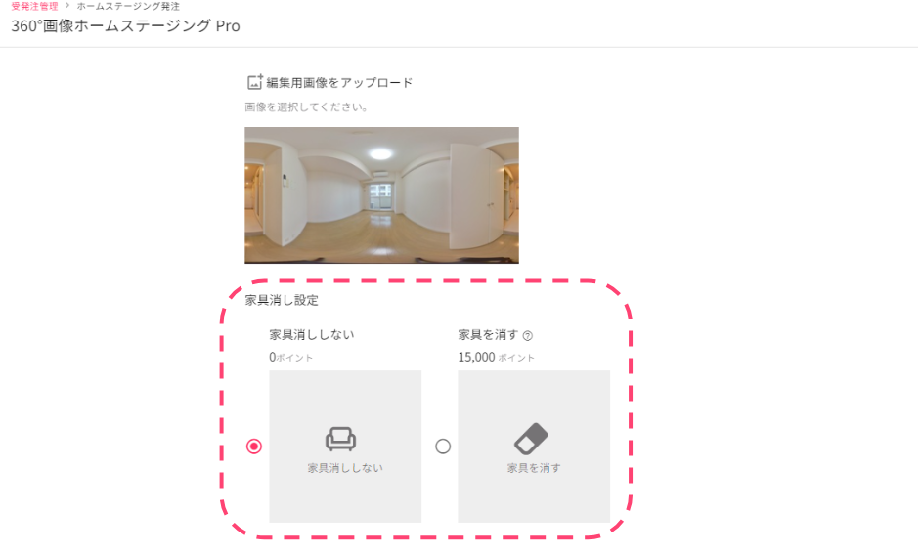Click the 家具消し設定 section heading
The height and width of the screenshot is (553, 921).
282,300
